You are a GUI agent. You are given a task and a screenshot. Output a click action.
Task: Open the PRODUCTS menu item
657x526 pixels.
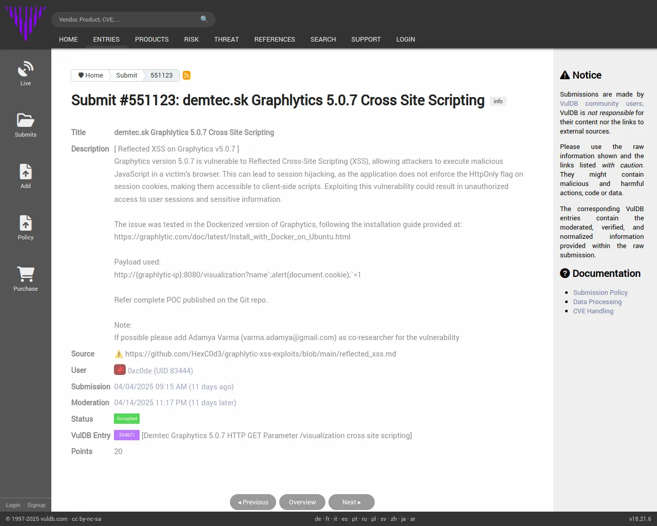pyautogui.click(x=152, y=39)
